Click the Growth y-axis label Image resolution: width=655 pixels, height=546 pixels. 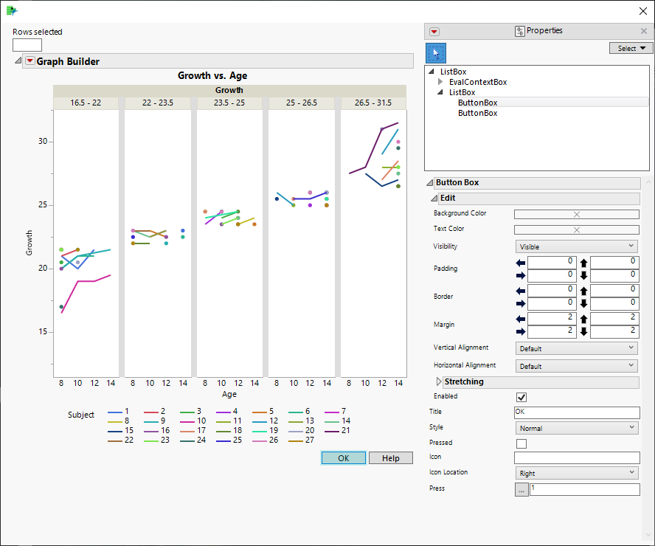(x=29, y=243)
